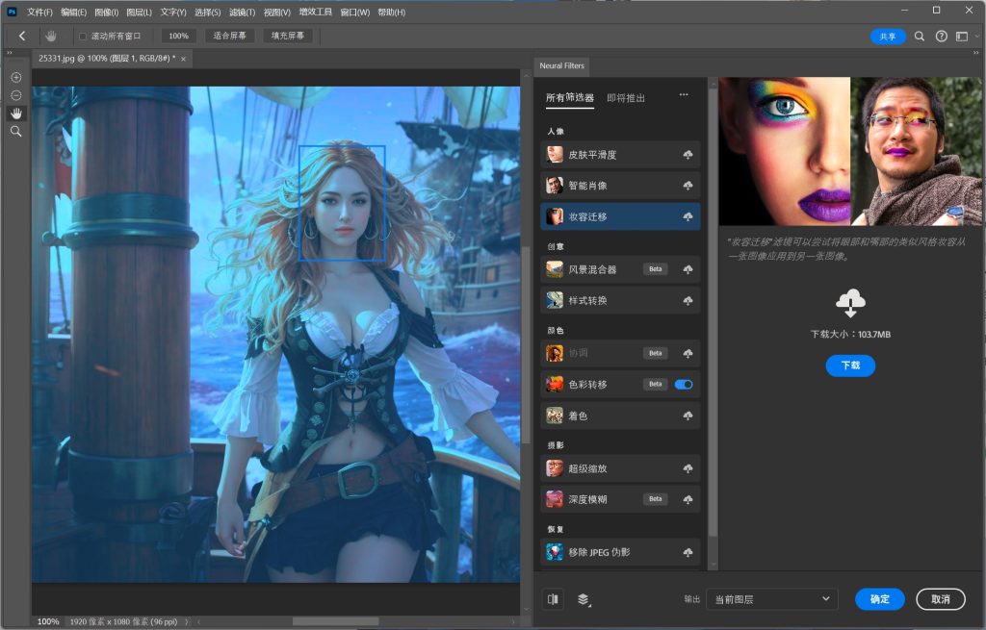Viewport: 986px width, 630px height.
Task: Select the 超级缩放 filter row
Action: click(620, 468)
